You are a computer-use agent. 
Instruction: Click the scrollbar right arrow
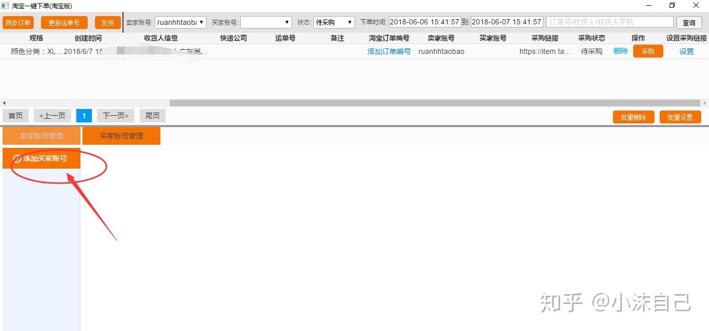[x=705, y=103]
